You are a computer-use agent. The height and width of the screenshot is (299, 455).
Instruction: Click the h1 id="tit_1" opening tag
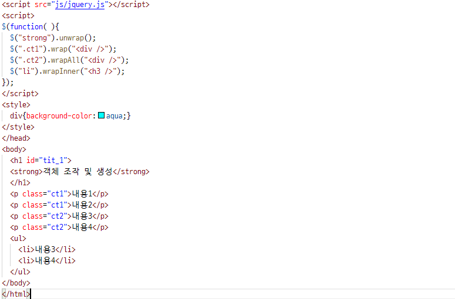point(41,160)
